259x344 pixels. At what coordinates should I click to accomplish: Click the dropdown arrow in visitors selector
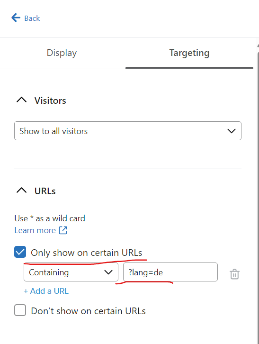coord(232,131)
